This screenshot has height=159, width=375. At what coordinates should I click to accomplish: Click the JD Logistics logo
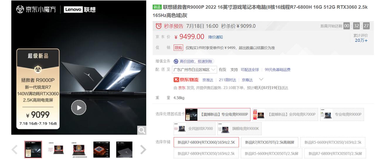click(x=186, y=80)
